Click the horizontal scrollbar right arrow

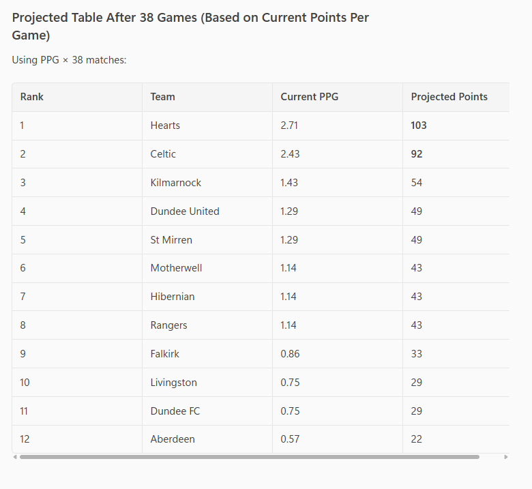pos(505,457)
